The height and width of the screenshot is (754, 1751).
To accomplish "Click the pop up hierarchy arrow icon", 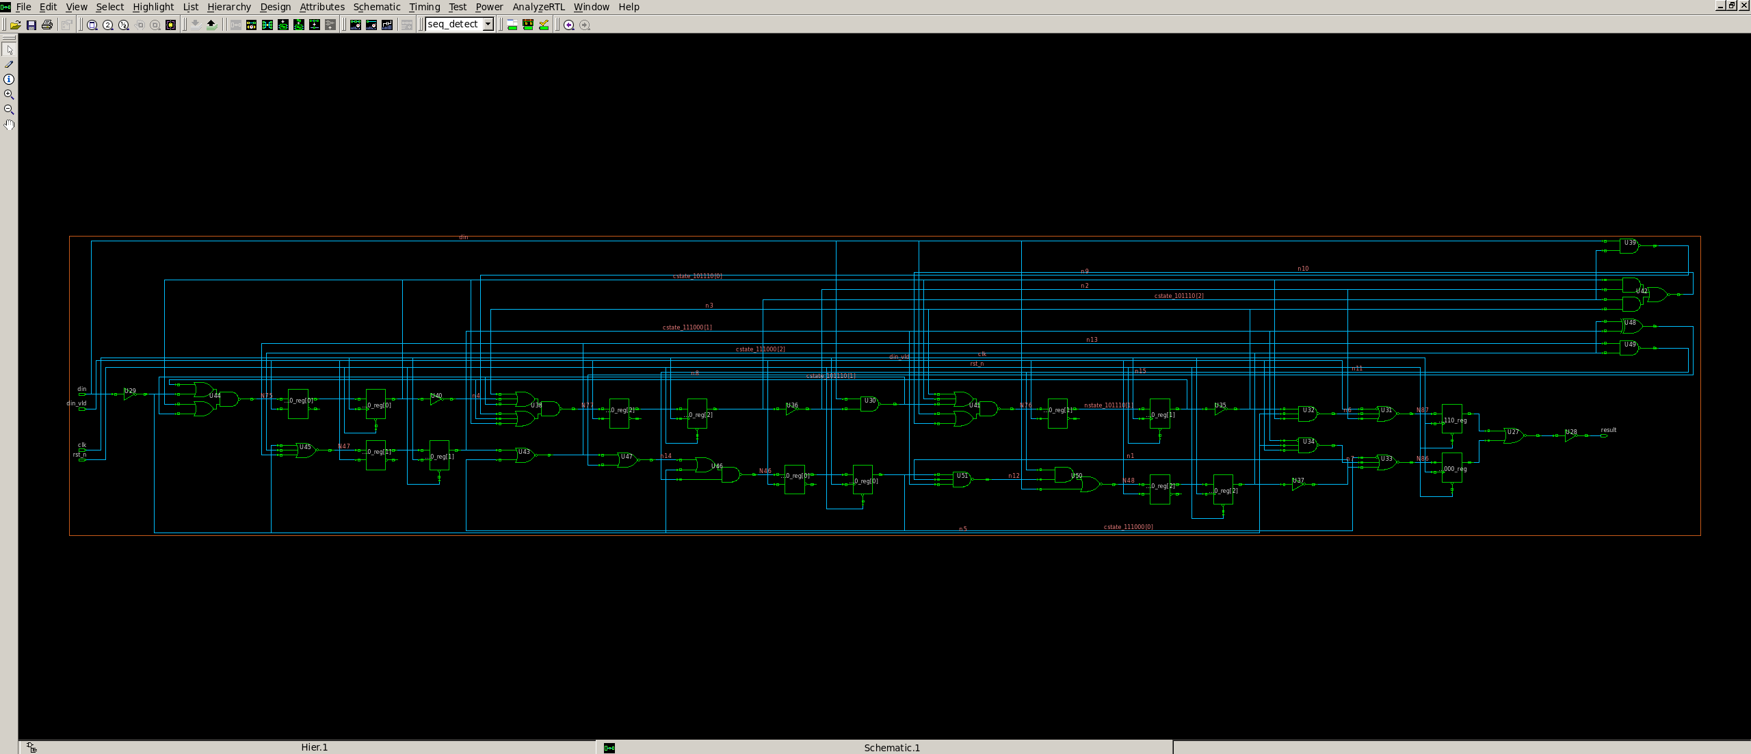I will pos(211,25).
